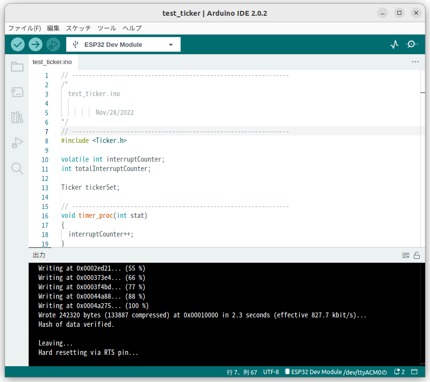Viewport: 430px width, 382px height.
Task: Toggle the bottom output panel visibility
Action: click(415, 372)
